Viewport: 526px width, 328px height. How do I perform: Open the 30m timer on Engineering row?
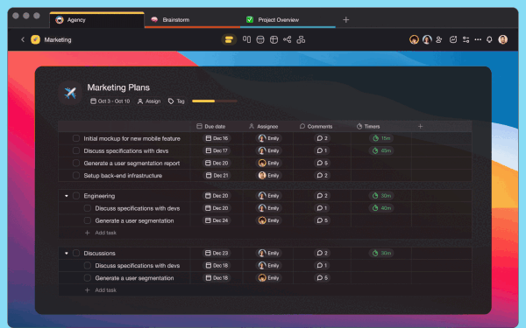pyautogui.click(x=381, y=195)
